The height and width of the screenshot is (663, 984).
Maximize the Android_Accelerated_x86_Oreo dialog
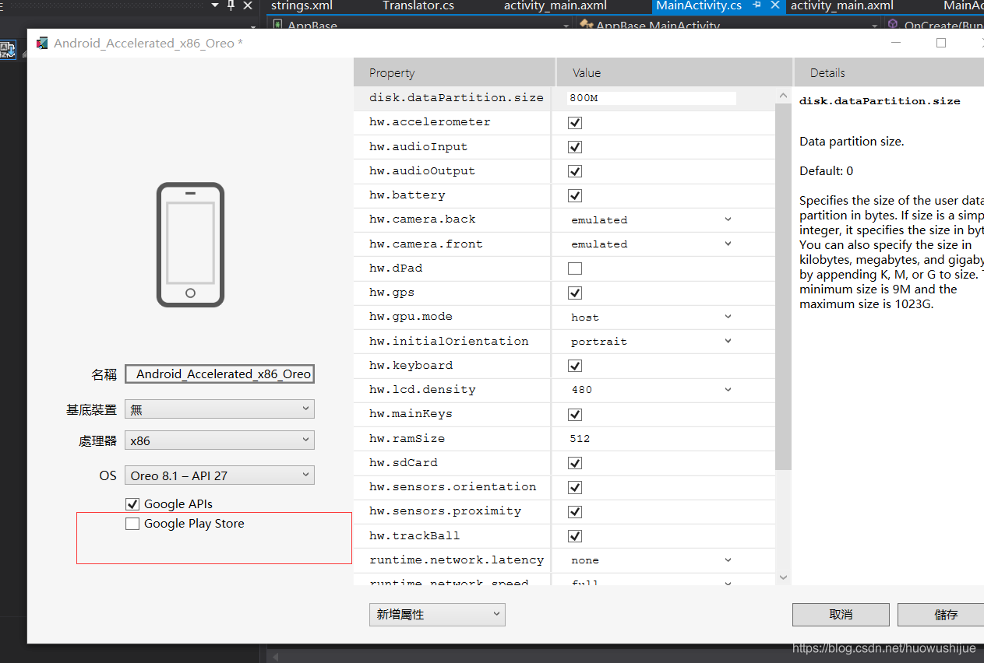point(941,43)
